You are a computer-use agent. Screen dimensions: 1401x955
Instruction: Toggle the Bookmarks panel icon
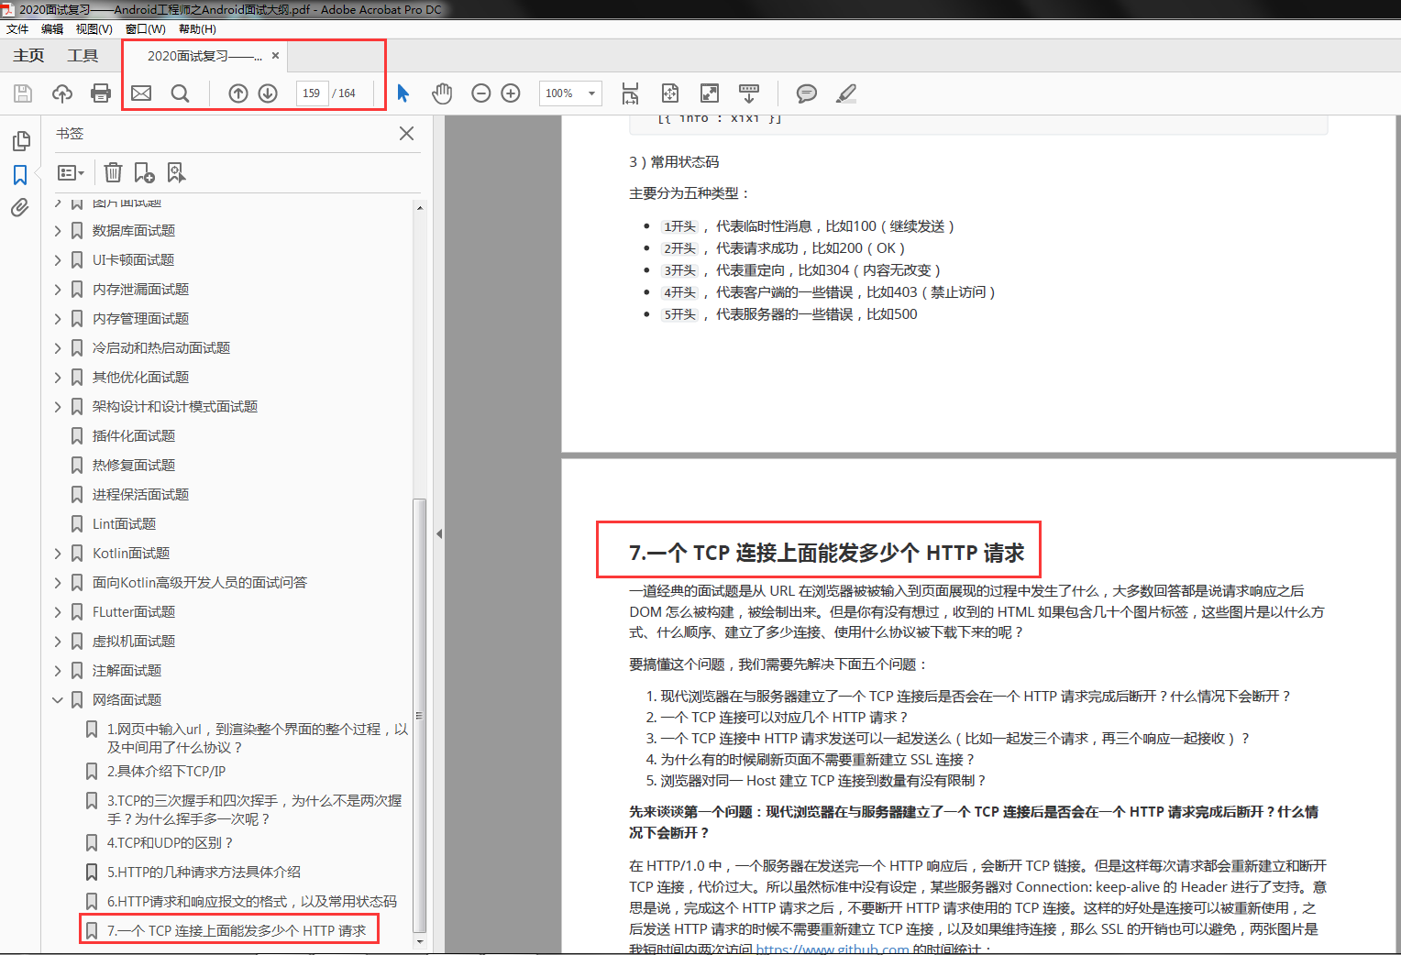click(x=20, y=175)
